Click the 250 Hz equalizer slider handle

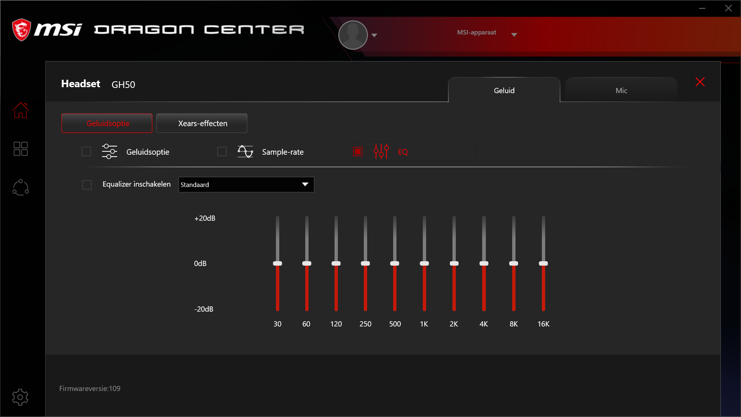[365, 263]
